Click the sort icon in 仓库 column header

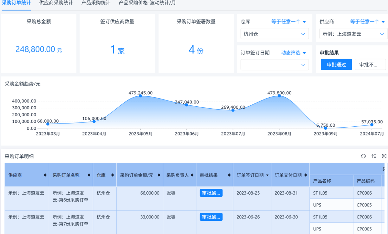click(112, 175)
